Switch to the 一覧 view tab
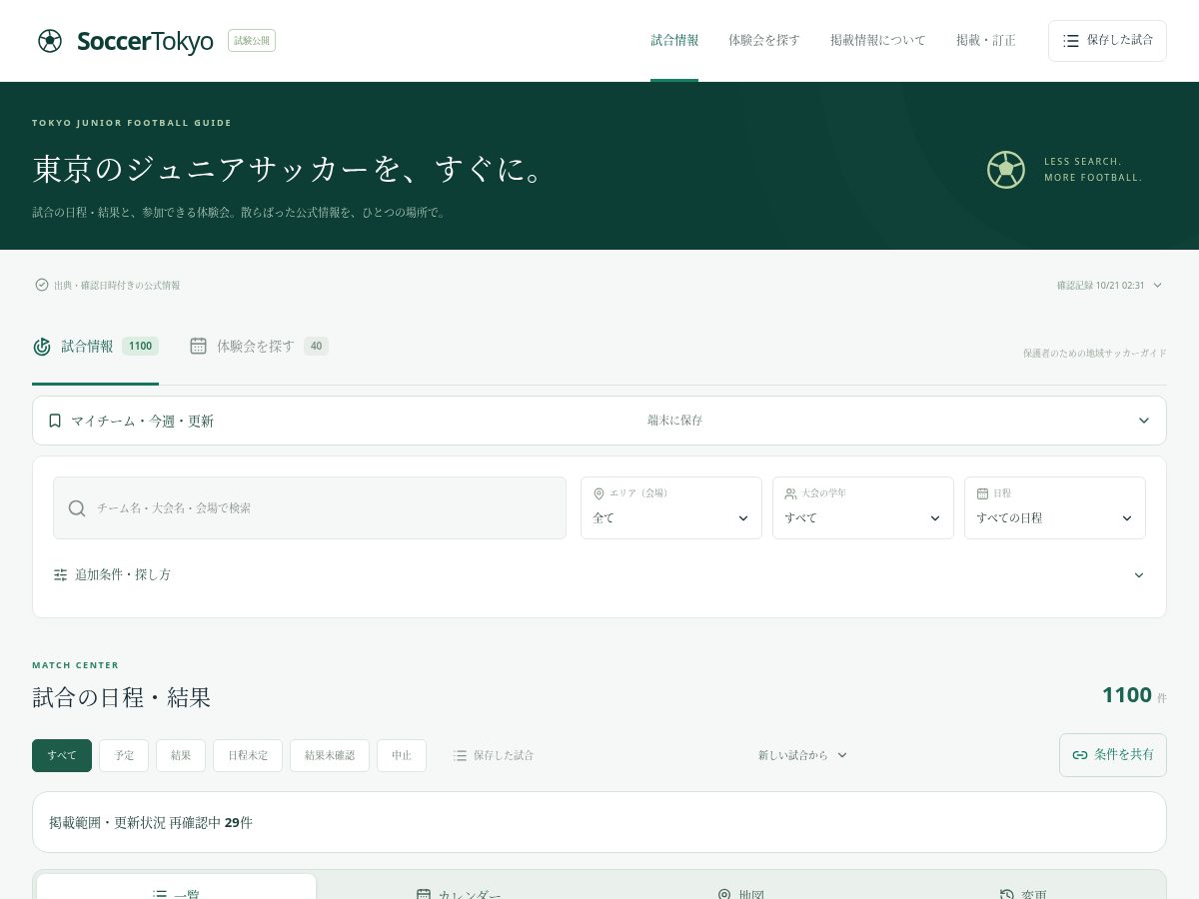Image resolution: width=1199 pixels, height=899 pixels. pyautogui.click(x=177, y=887)
